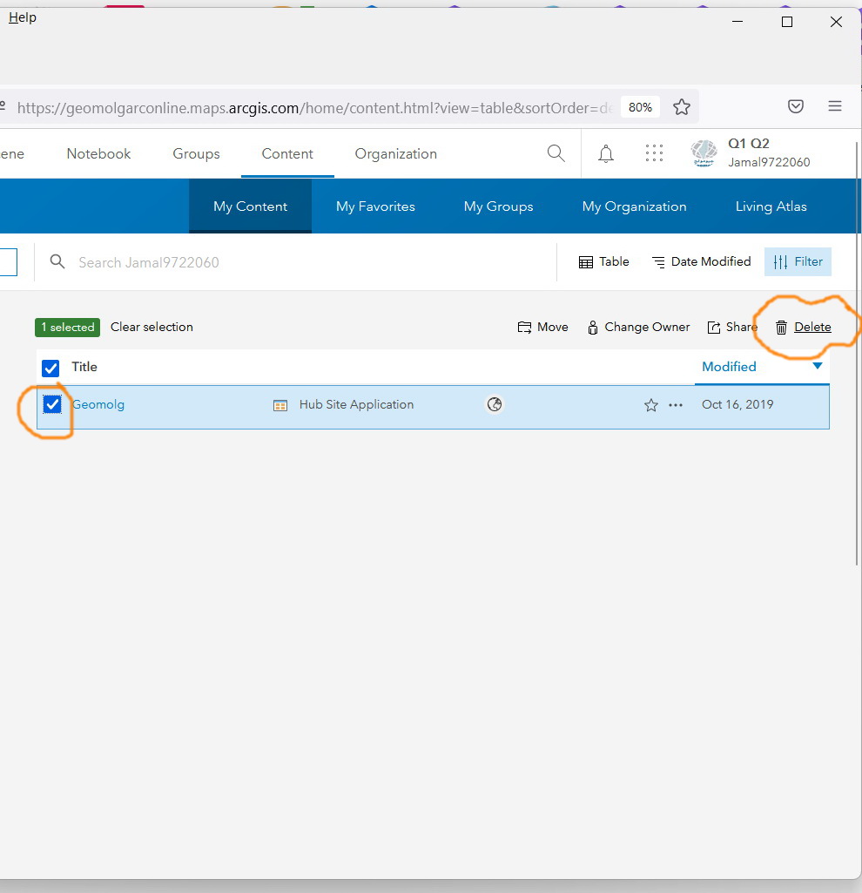Click the Delete trash icon
The image size is (862, 893).
pos(781,327)
